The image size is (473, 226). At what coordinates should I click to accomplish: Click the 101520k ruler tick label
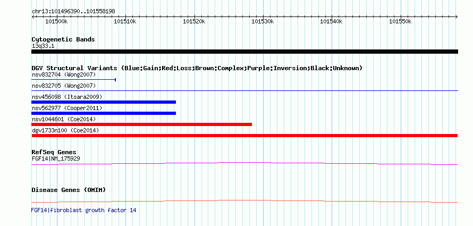coord(194,21)
